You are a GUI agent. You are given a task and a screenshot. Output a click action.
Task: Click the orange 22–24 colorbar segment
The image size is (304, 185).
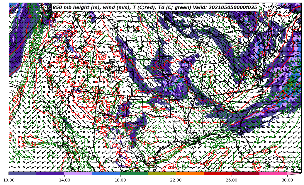click(x=190, y=173)
